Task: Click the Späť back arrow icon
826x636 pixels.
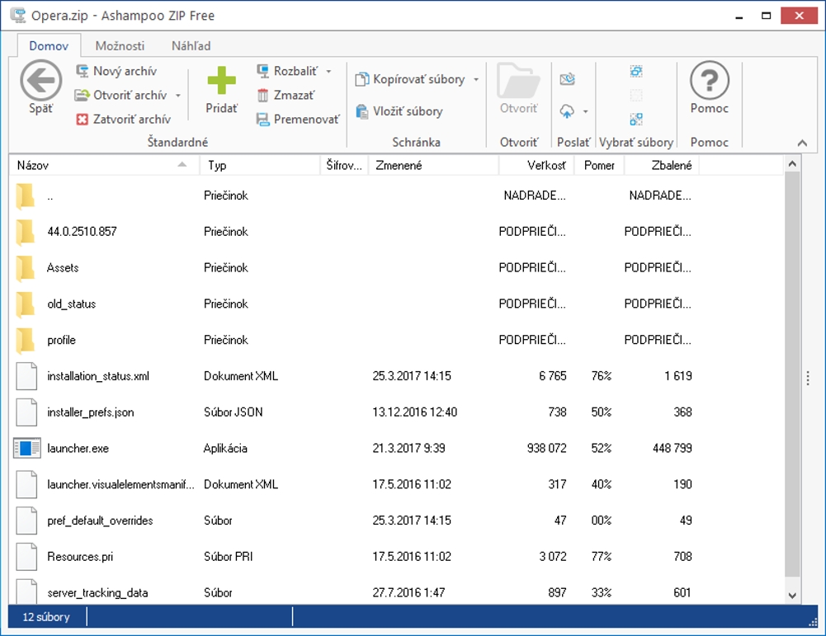Action: point(40,81)
